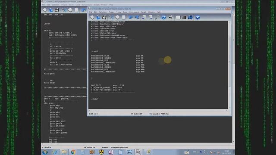Click the back window vertical scrollbar
This screenshot has height=155, width=276.
pos(234,78)
